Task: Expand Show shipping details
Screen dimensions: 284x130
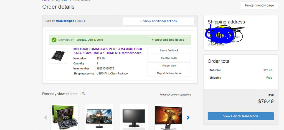Action: 168,40
